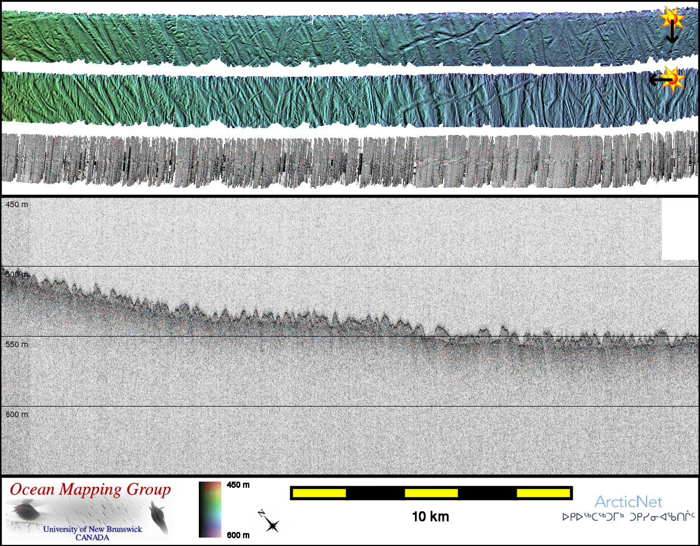Click the Inuktitut syllabics under ArcticNet
700x546 pixels.
tap(628, 516)
